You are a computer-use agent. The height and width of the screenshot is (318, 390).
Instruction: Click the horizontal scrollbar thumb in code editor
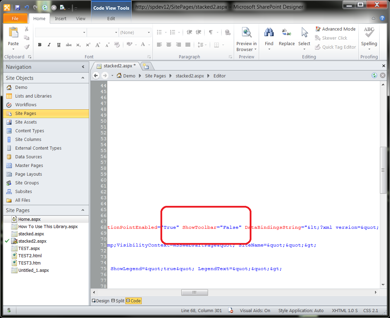coord(194,292)
